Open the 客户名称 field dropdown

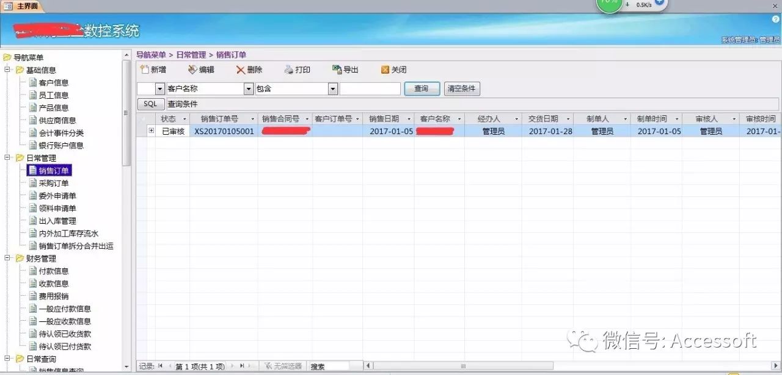[249, 88]
